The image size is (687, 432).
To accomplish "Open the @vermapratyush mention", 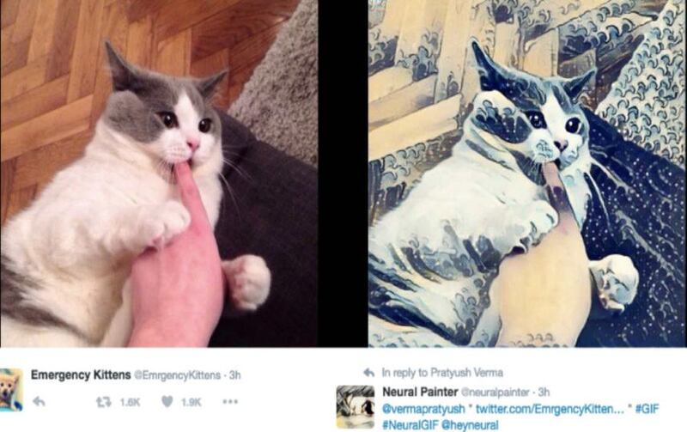I will [x=423, y=409].
